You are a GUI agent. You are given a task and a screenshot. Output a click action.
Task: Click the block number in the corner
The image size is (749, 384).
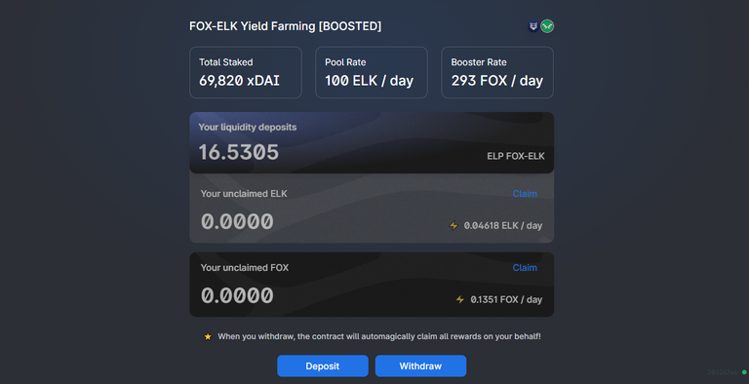[x=723, y=372]
